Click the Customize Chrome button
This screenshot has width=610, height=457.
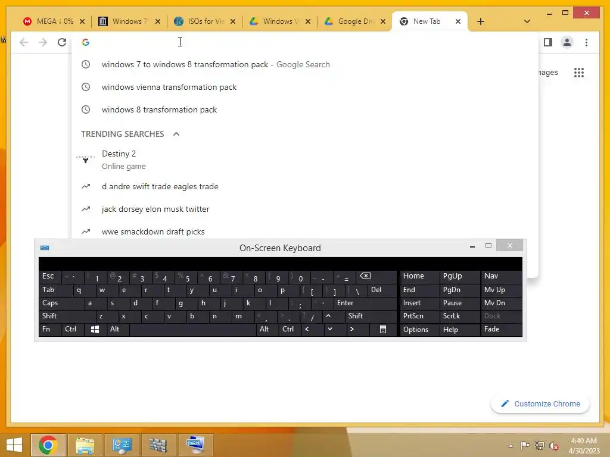pos(540,404)
